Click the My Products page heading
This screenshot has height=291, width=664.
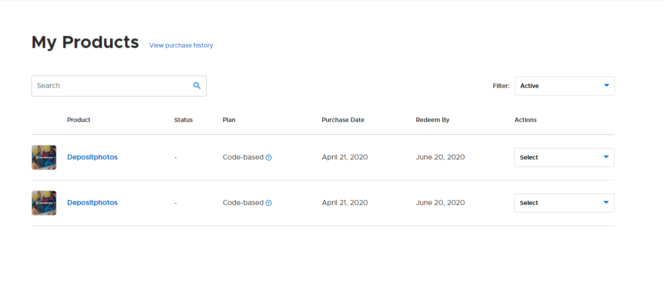[x=85, y=42]
